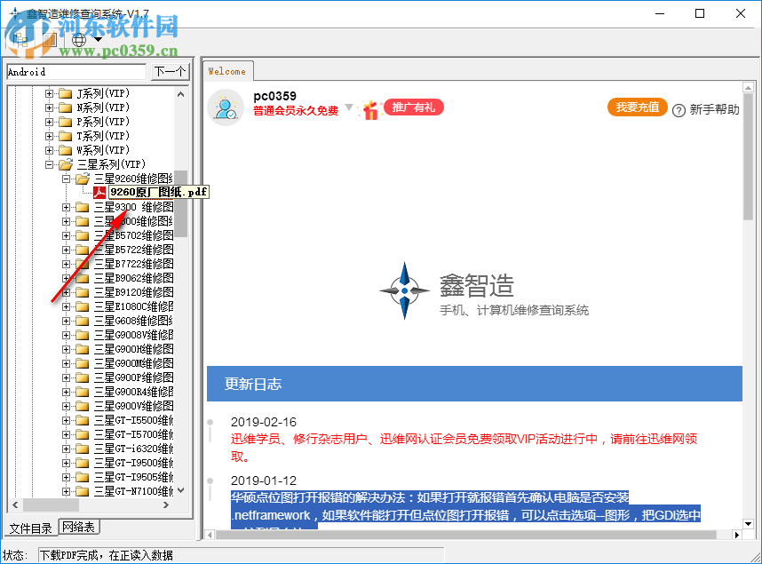Click the 我要充值 recharge button
The image size is (762, 564).
pos(637,107)
